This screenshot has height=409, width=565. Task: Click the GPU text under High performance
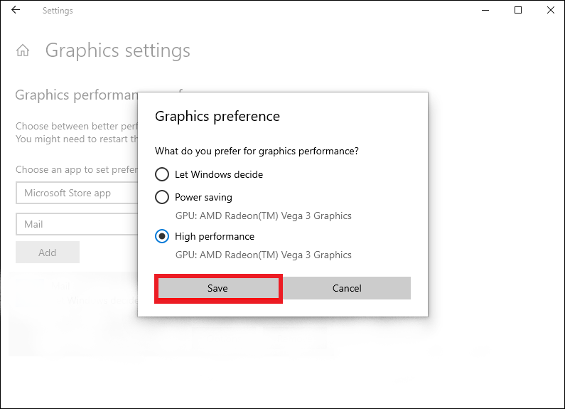pos(263,255)
